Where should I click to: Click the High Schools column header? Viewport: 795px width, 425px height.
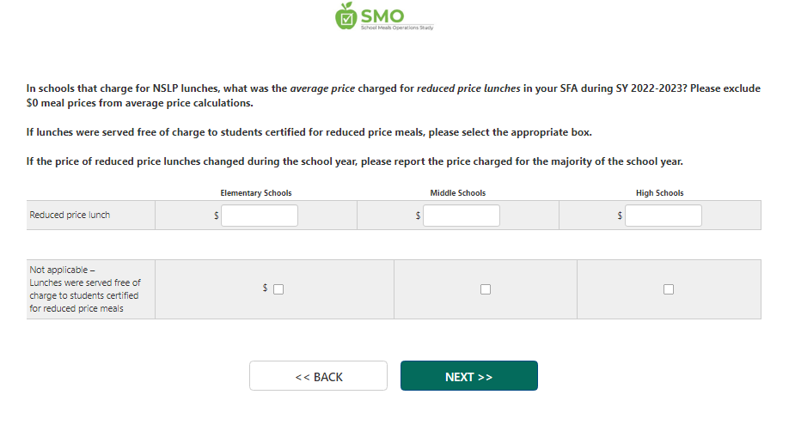(660, 193)
